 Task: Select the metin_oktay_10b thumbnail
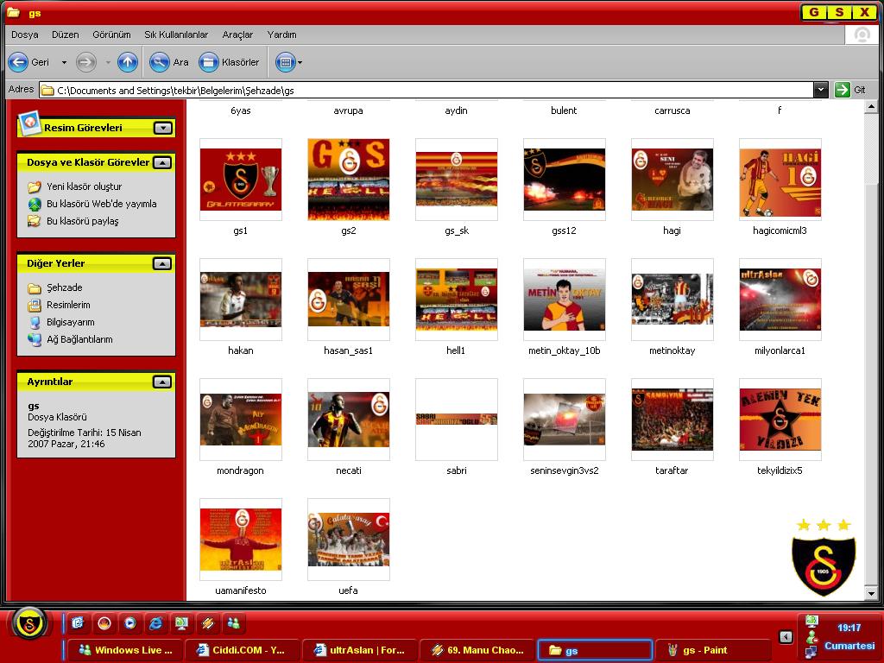click(565, 300)
